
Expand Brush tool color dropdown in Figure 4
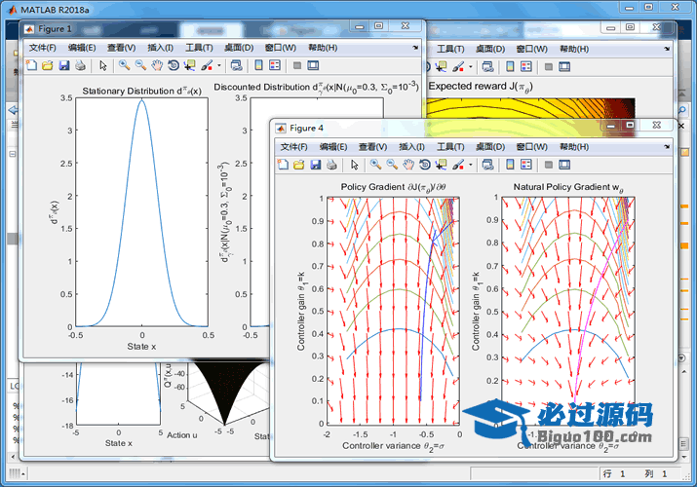pos(472,165)
